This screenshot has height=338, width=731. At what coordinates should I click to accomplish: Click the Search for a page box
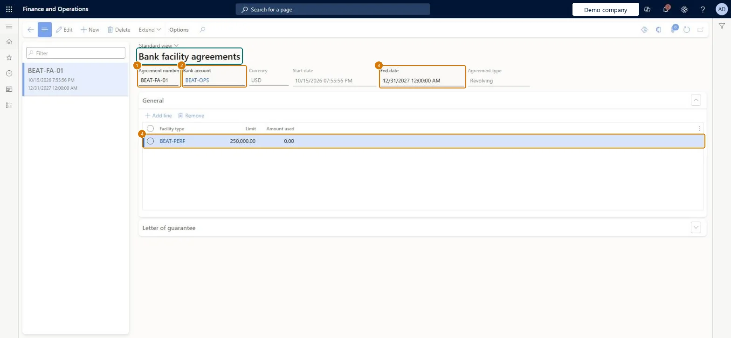pyautogui.click(x=332, y=9)
